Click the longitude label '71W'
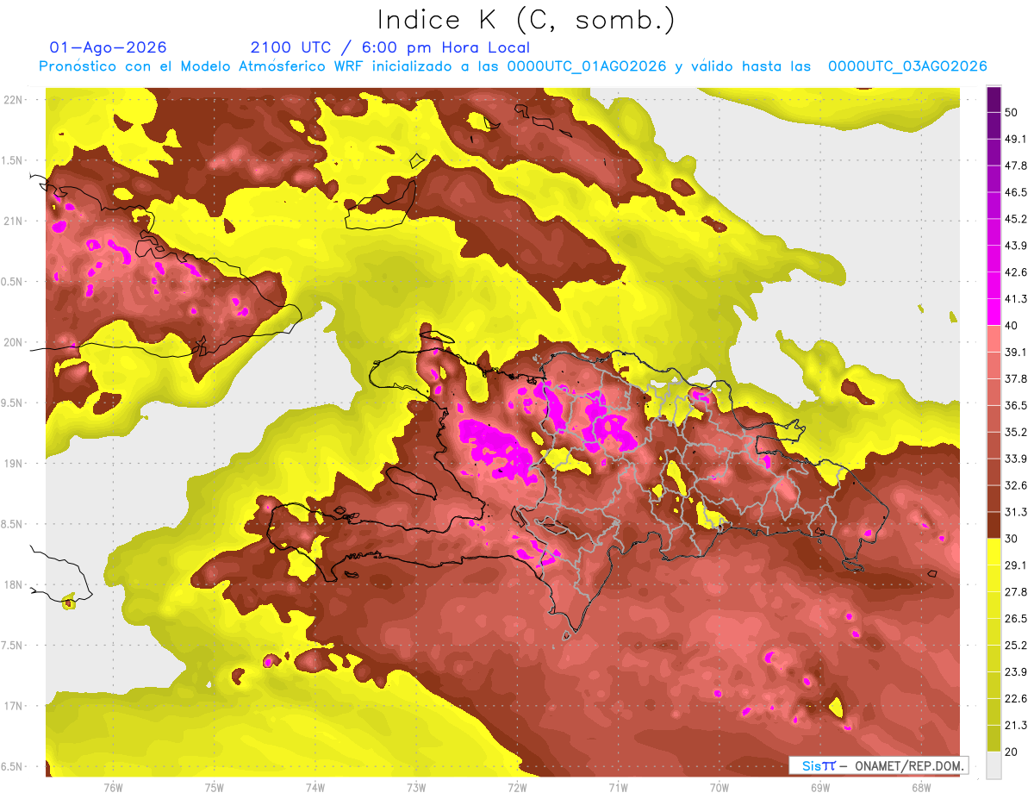This screenshot has height=799, width=1034. (618, 787)
